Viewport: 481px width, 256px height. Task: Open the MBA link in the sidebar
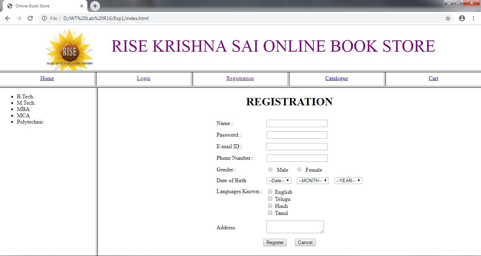pyautogui.click(x=23, y=109)
